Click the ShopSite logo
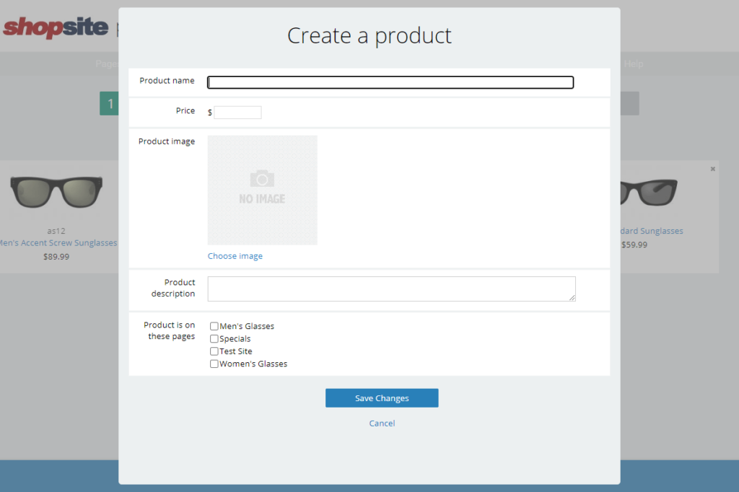 (x=55, y=27)
